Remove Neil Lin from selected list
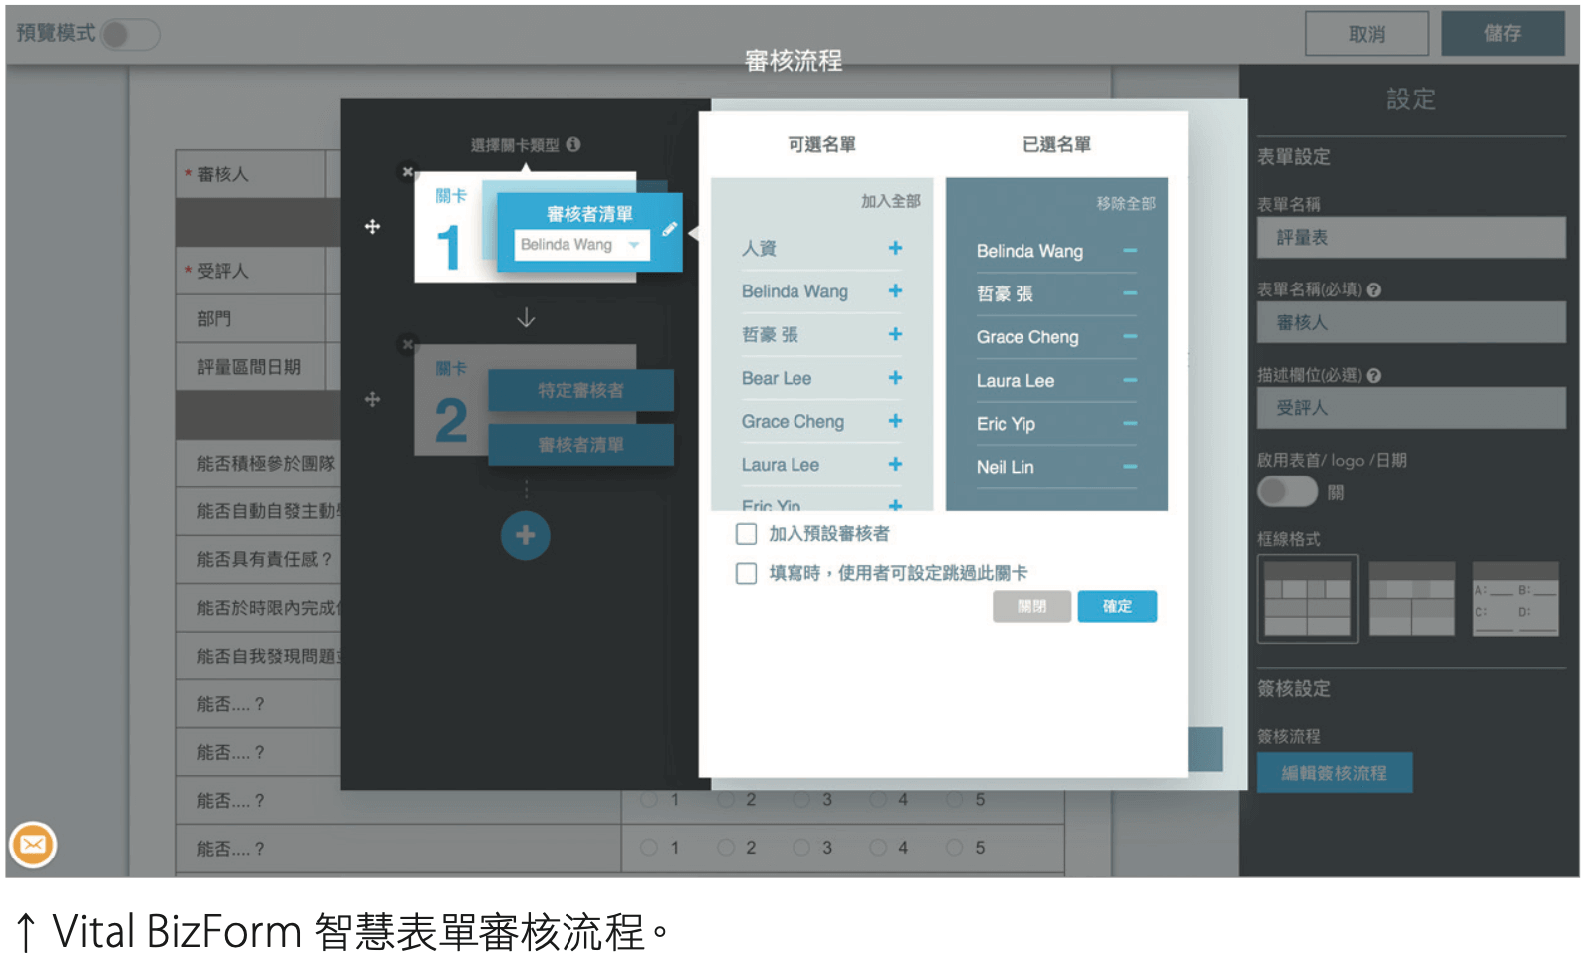 point(1130,467)
